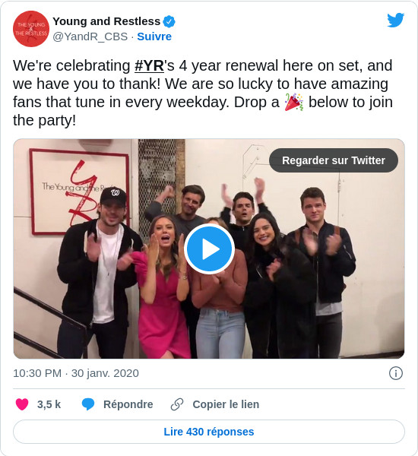Image resolution: width=418 pixels, height=456 pixels.
Task: Click the Répondre label
Action: 128,404
